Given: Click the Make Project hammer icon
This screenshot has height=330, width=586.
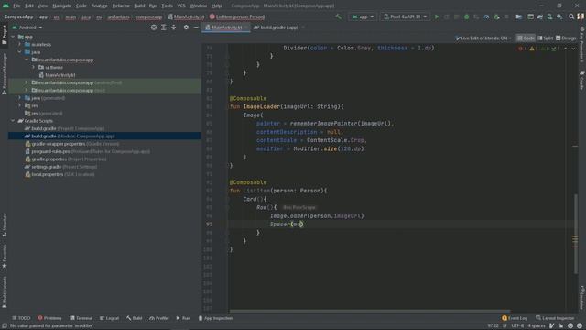Looking at the screenshot, I should point(338,16).
